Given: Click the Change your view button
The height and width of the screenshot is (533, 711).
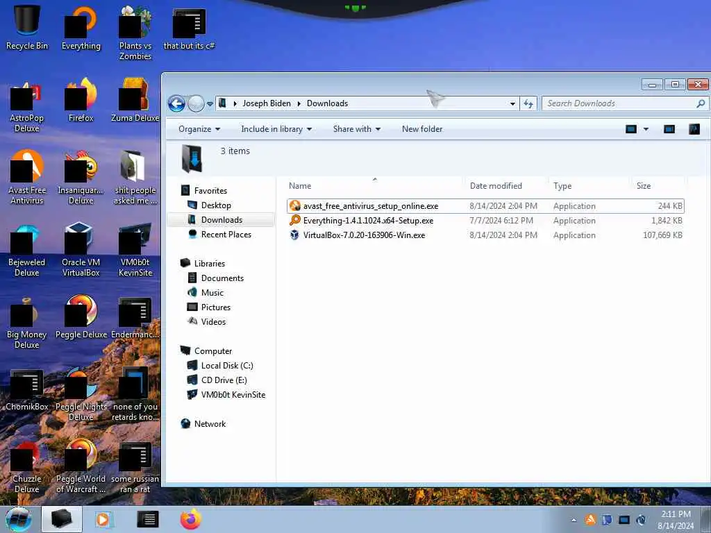Looking at the screenshot, I should [630, 129].
